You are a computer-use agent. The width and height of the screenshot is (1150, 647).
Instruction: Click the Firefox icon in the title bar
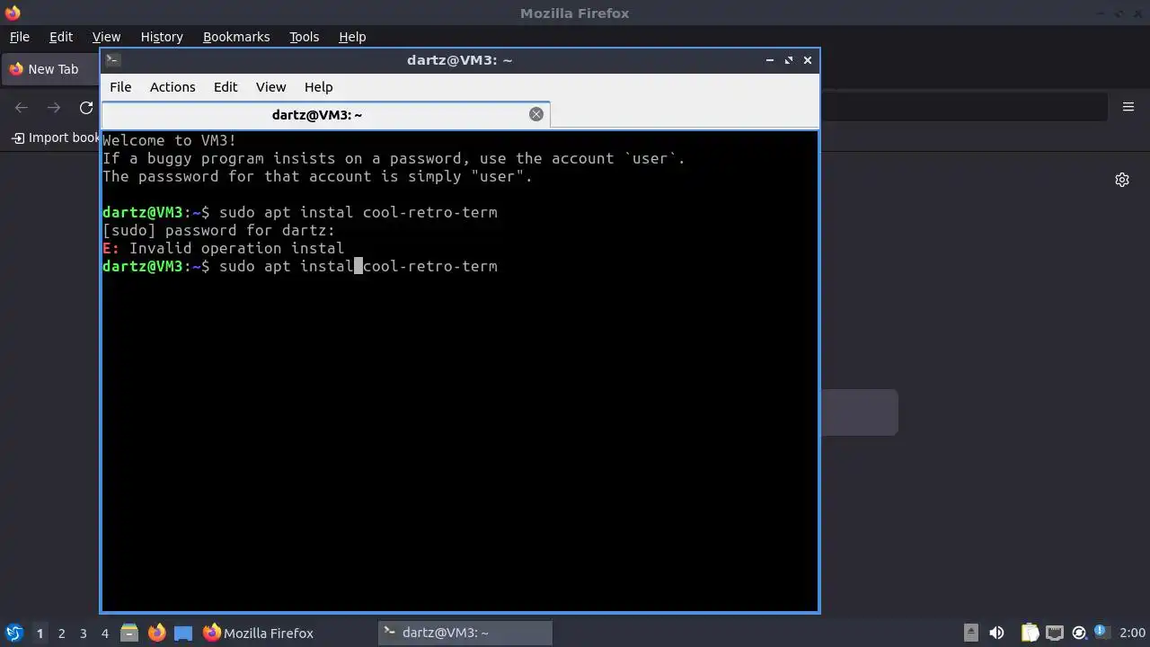pyautogui.click(x=12, y=13)
